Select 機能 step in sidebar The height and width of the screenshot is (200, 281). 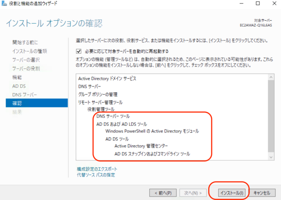[x=17, y=77]
